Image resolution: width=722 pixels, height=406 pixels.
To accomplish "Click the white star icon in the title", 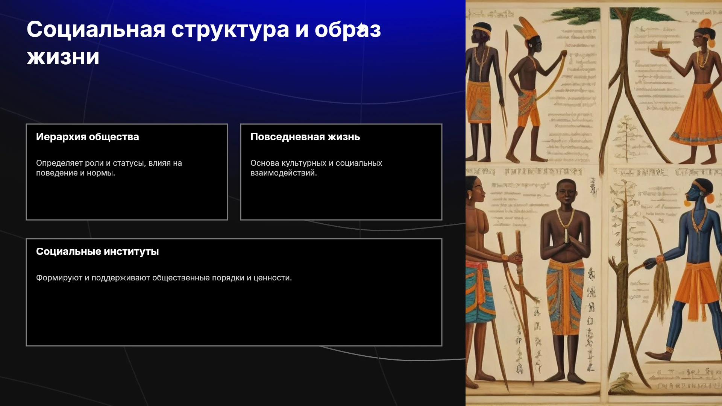I will (x=361, y=28).
